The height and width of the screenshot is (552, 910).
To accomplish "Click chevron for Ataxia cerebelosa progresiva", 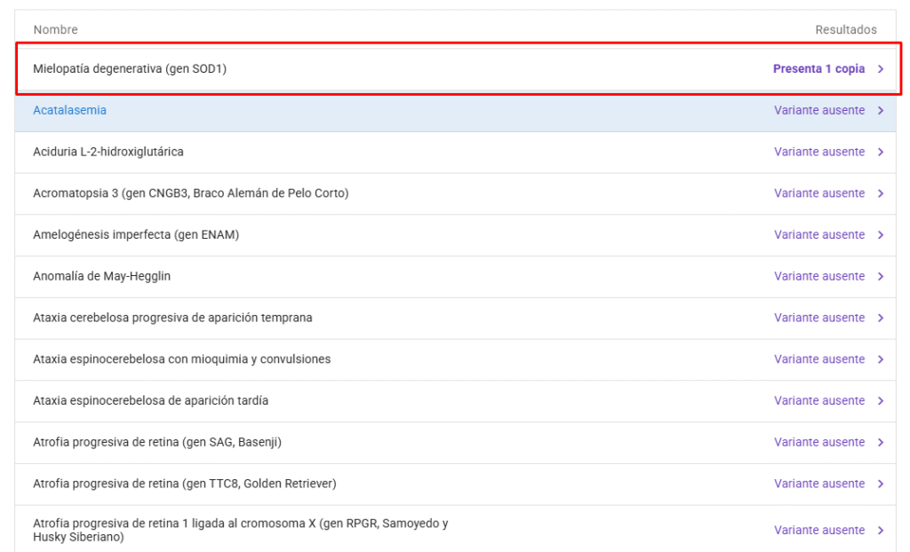I will click(x=881, y=318).
